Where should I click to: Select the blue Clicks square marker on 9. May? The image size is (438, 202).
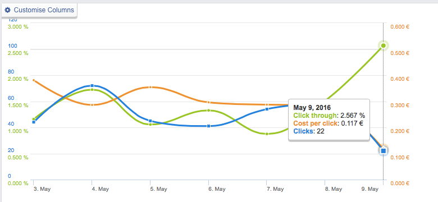point(383,151)
